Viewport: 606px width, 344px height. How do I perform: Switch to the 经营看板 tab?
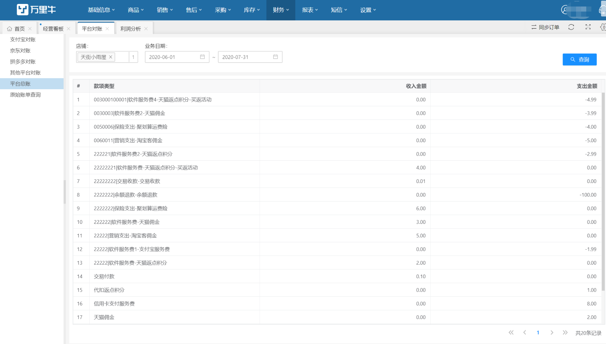pos(53,29)
